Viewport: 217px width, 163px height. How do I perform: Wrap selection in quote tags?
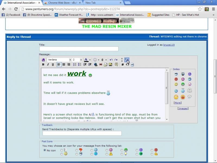coord(116,65)
